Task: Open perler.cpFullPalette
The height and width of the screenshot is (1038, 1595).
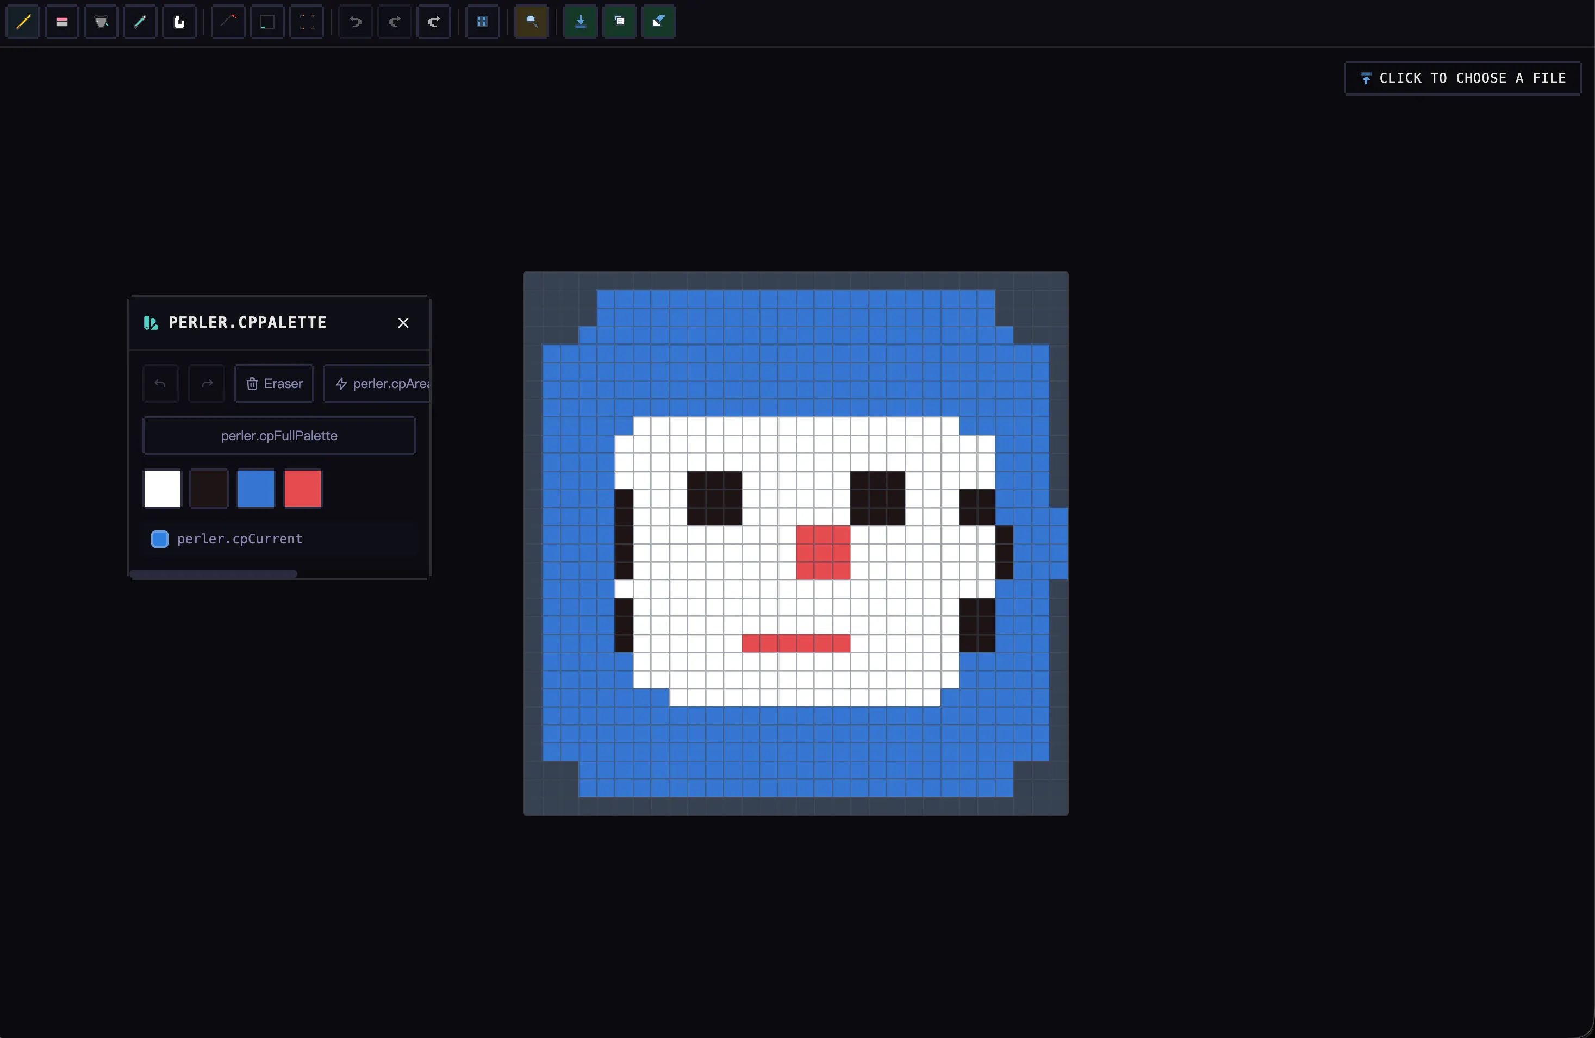Action: (279, 435)
